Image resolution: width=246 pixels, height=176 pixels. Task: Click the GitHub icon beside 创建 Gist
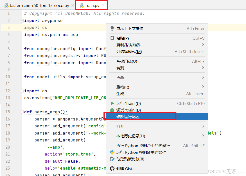[112, 168]
